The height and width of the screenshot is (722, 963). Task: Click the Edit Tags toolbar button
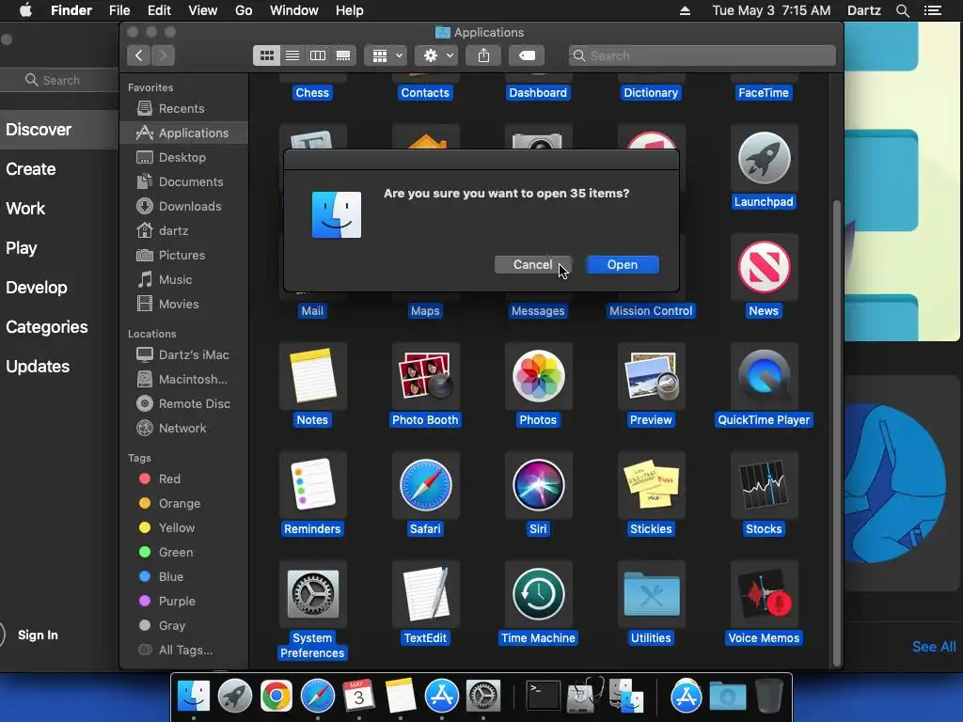coord(527,55)
